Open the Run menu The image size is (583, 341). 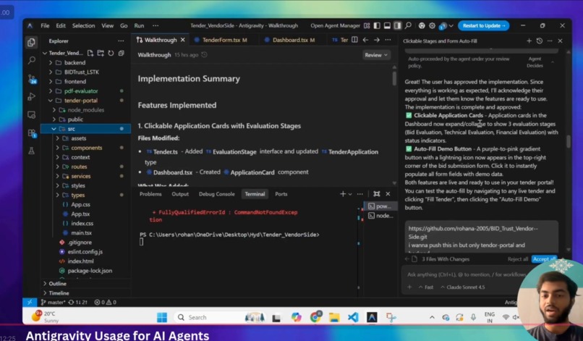(x=139, y=25)
